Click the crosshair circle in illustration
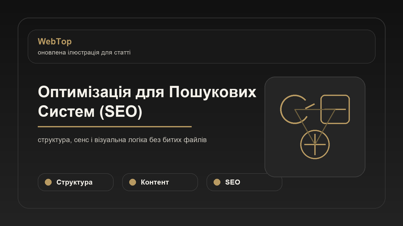Screen dimensions: 403x226 pos(315,144)
